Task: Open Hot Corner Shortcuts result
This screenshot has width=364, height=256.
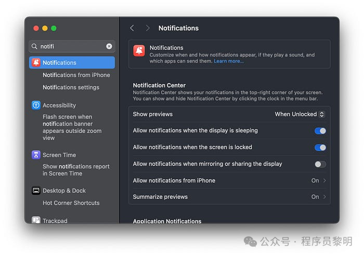Action: click(x=71, y=203)
